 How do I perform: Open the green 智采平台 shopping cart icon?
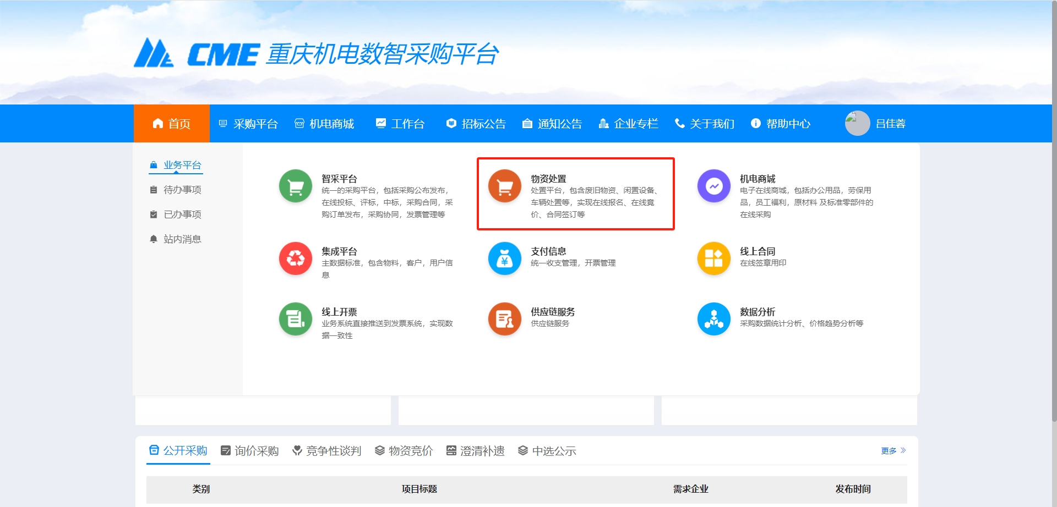[x=296, y=186]
